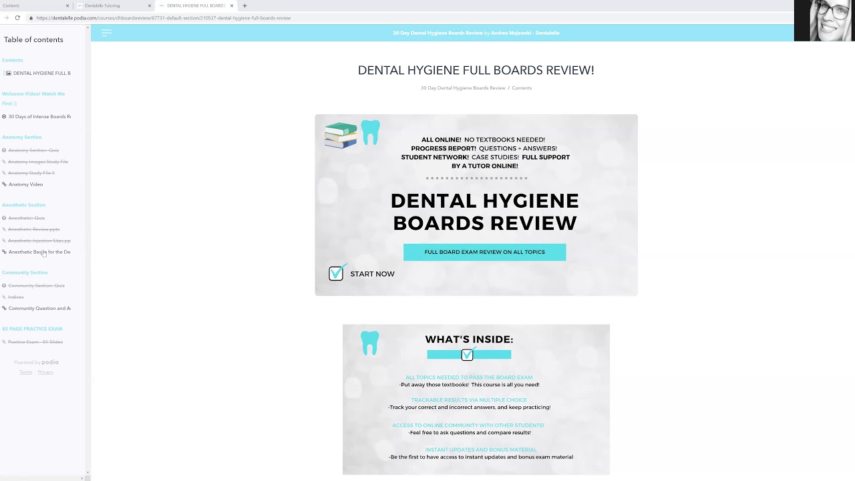855x481 pixels.
Task: Close the Contents tab
Action: click(x=67, y=5)
